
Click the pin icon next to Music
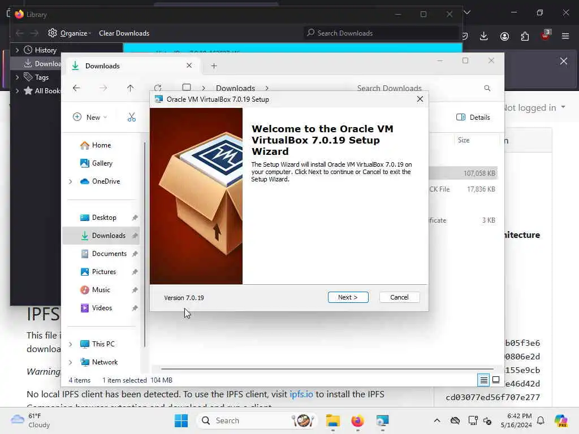(135, 290)
